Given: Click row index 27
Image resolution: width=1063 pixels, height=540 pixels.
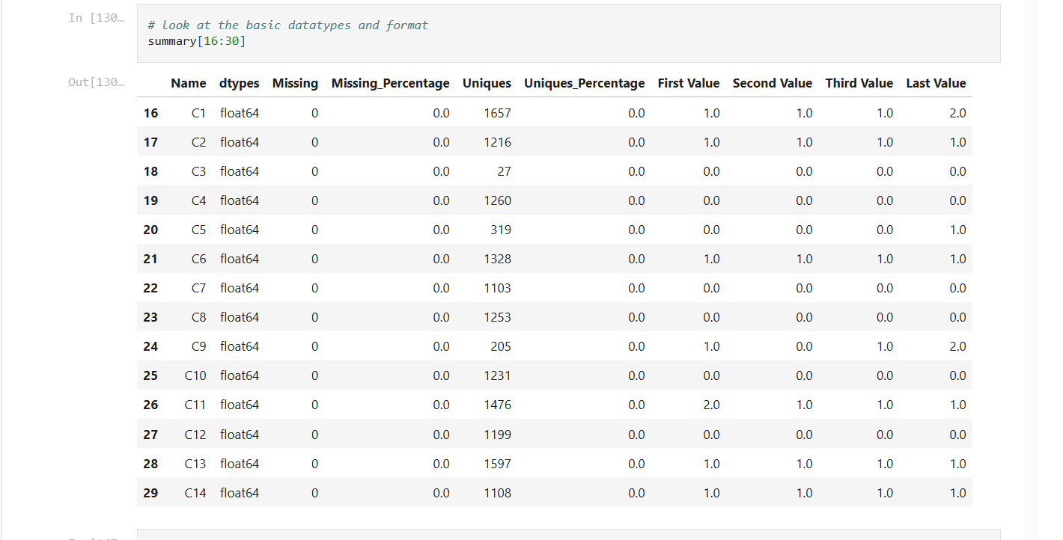Looking at the screenshot, I should (150, 435).
